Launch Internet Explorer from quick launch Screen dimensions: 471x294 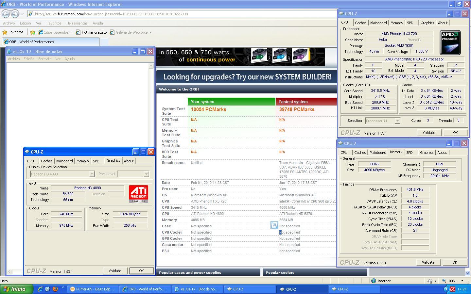40,289
